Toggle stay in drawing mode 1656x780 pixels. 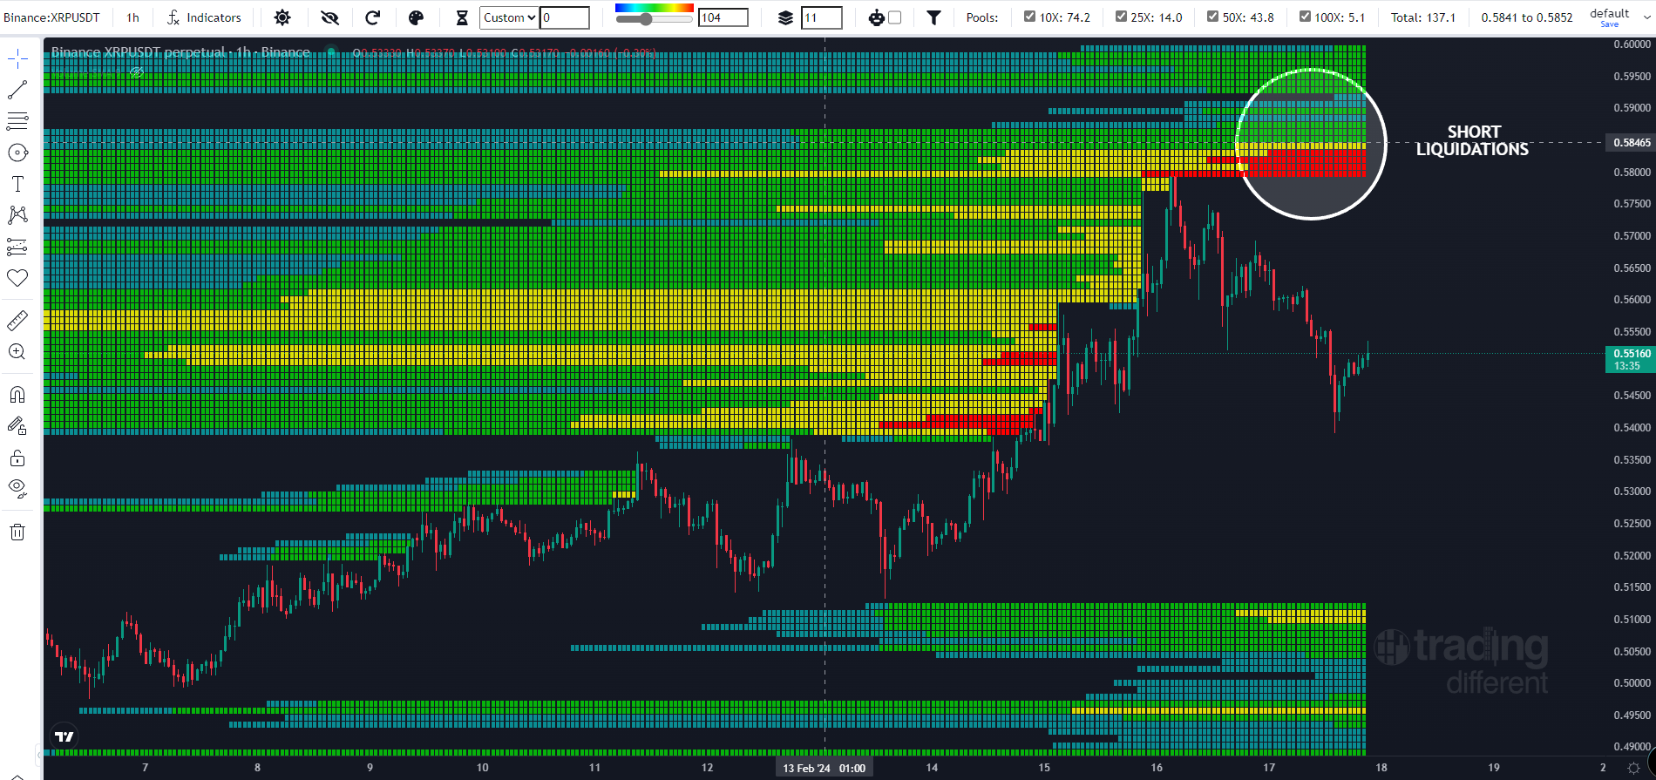17,426
